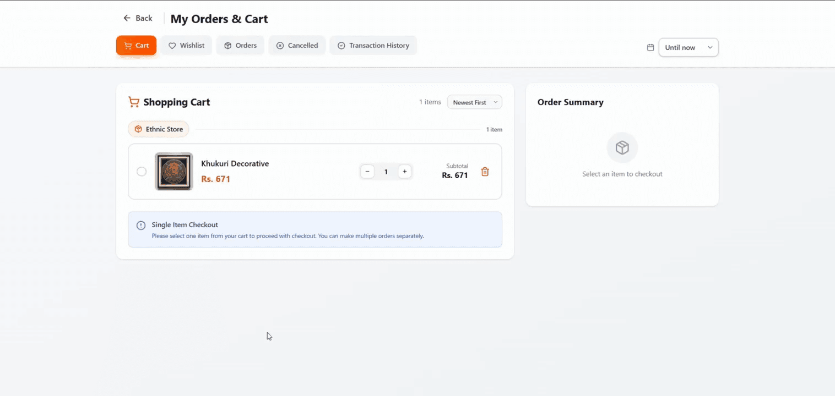Click the Single Item Checkout heading text
This screenshot has height=396, width=835.
coord(185,225)
